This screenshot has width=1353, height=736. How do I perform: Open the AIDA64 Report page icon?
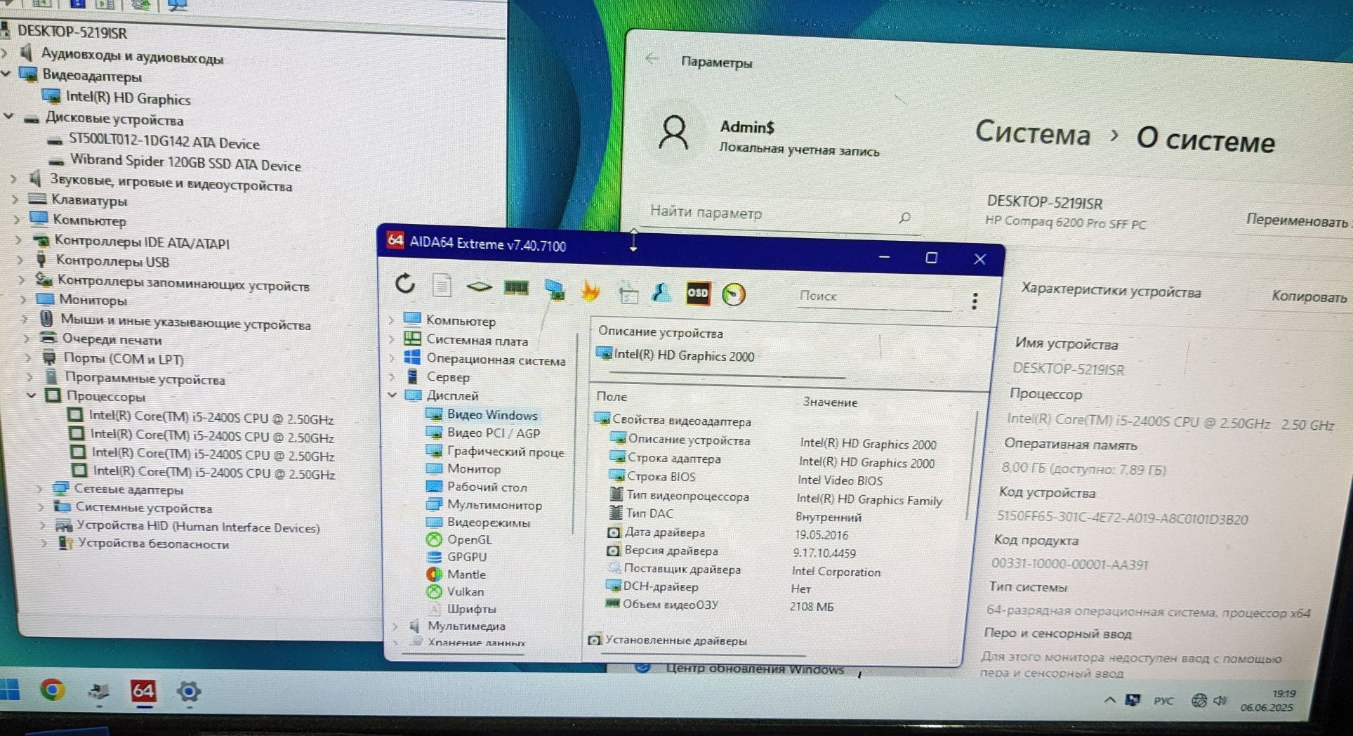point(442,285)
